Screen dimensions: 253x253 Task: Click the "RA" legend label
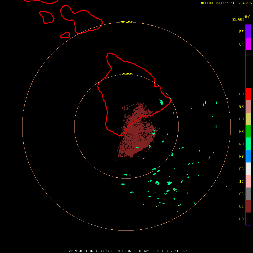click(241, 144)
